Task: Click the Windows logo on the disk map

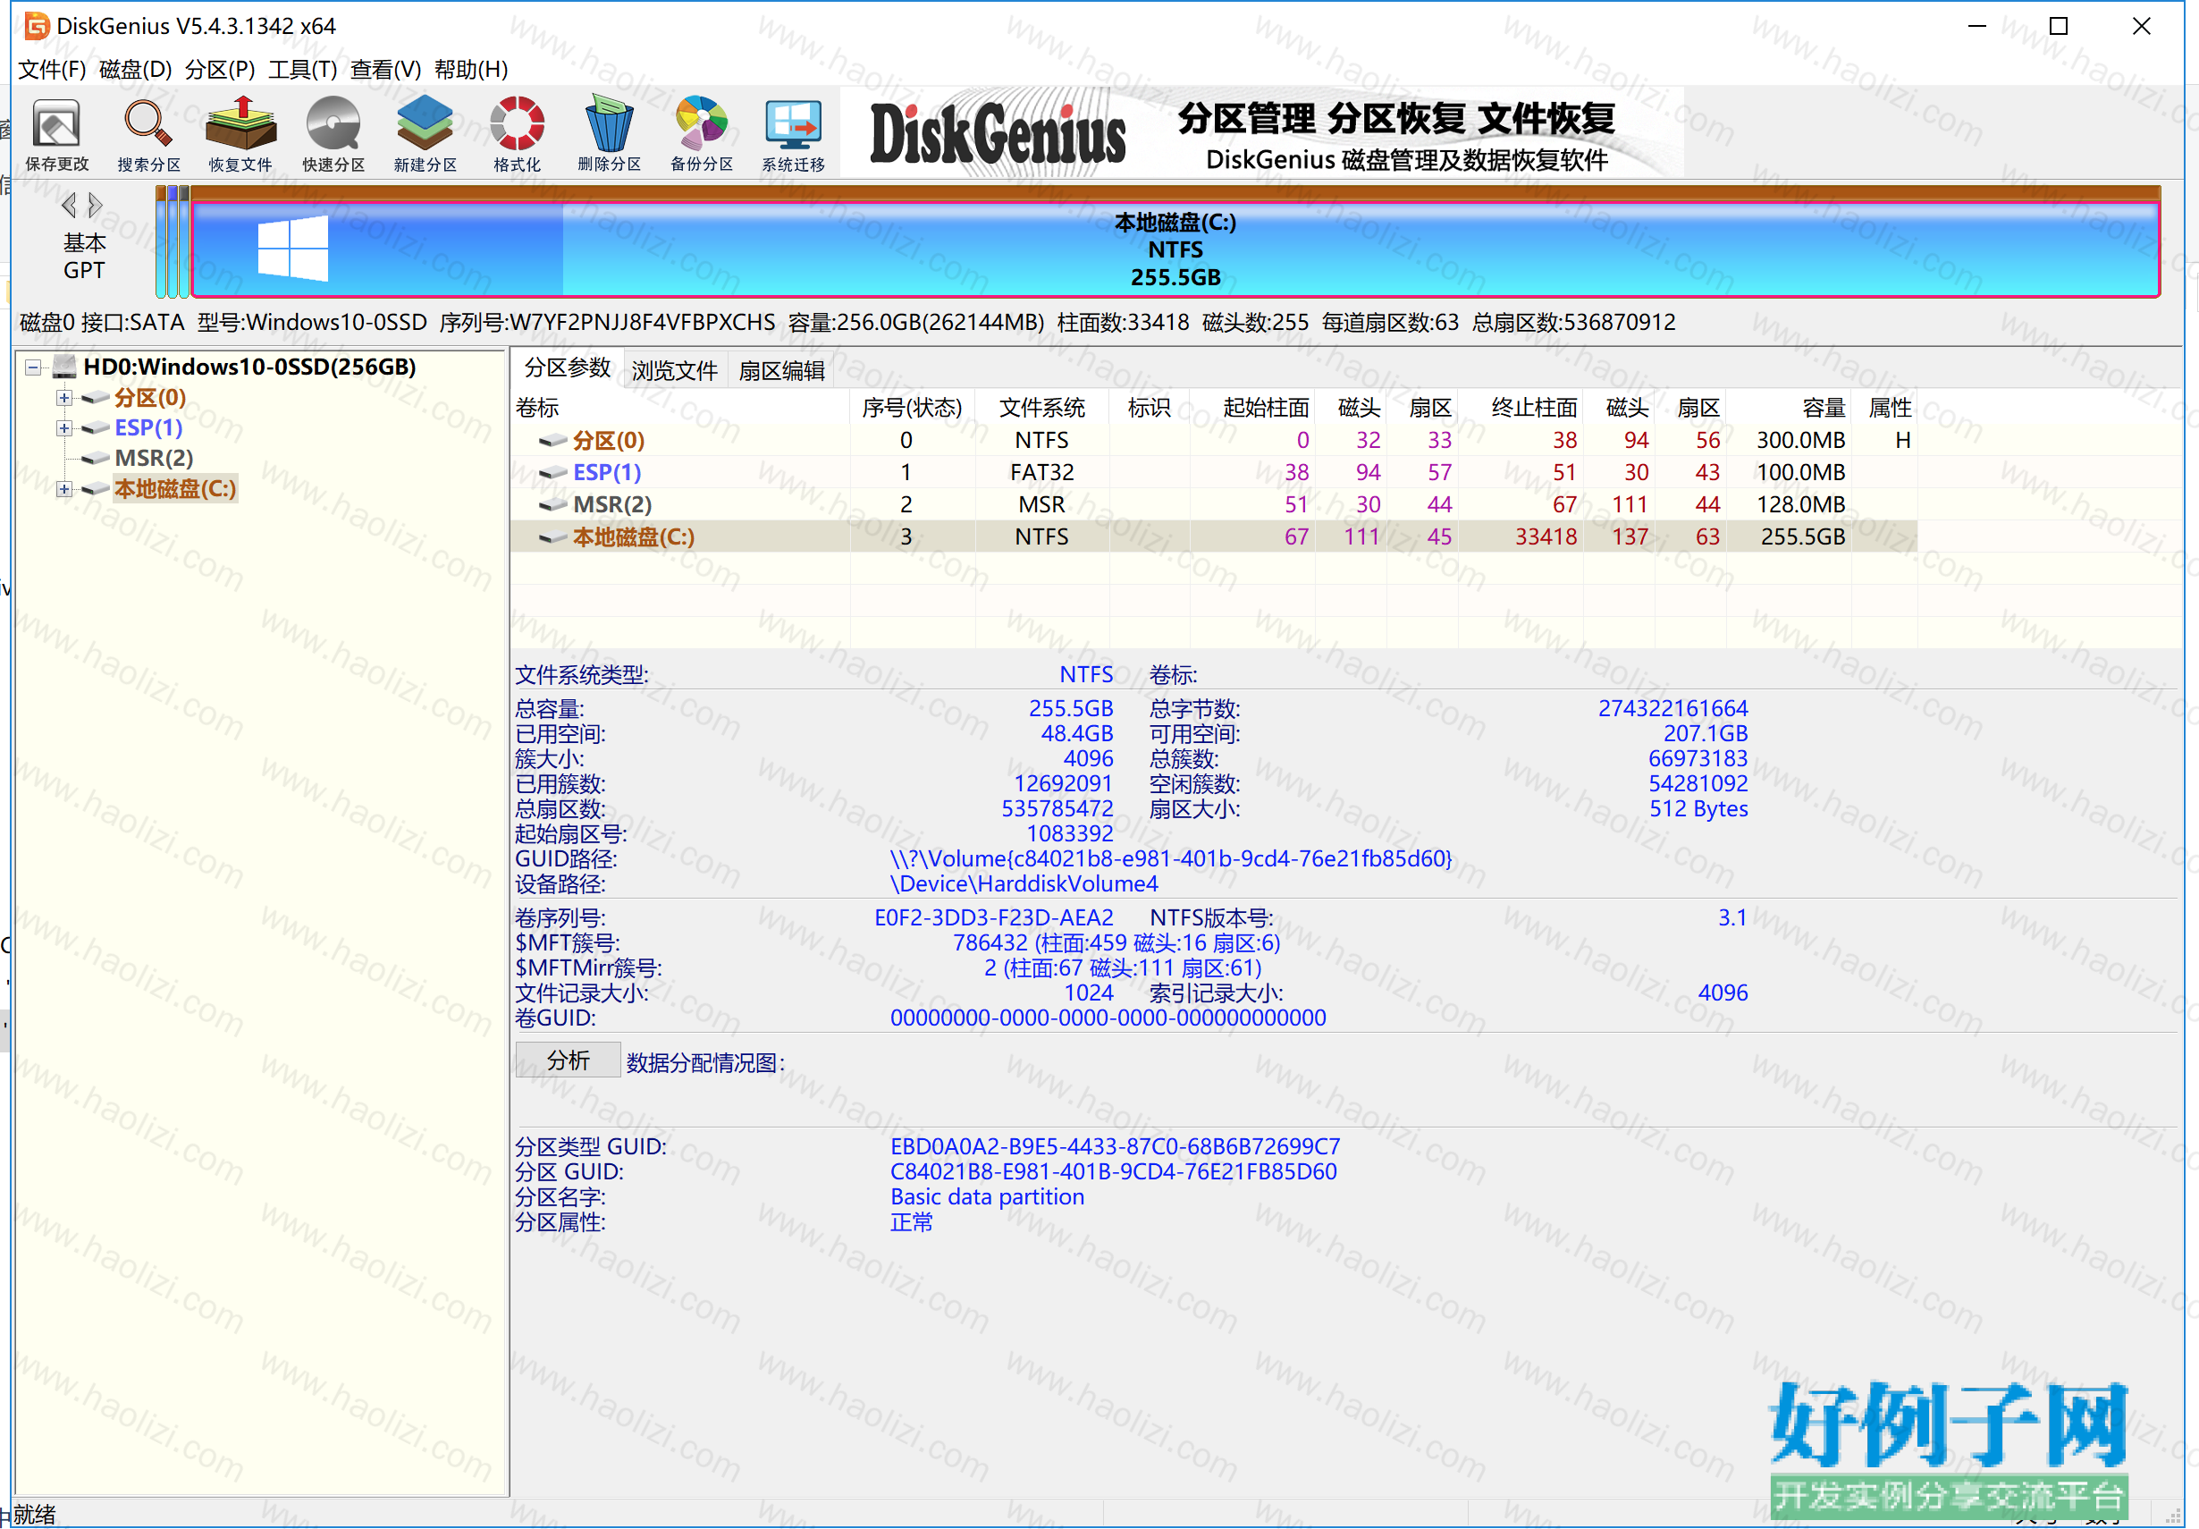Action: pyautogui.click(x=293, y=249)
